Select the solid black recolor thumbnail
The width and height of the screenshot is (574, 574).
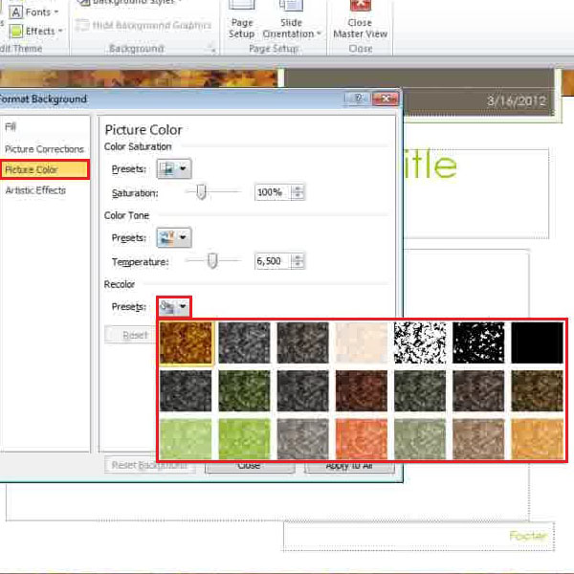(537, 343)
